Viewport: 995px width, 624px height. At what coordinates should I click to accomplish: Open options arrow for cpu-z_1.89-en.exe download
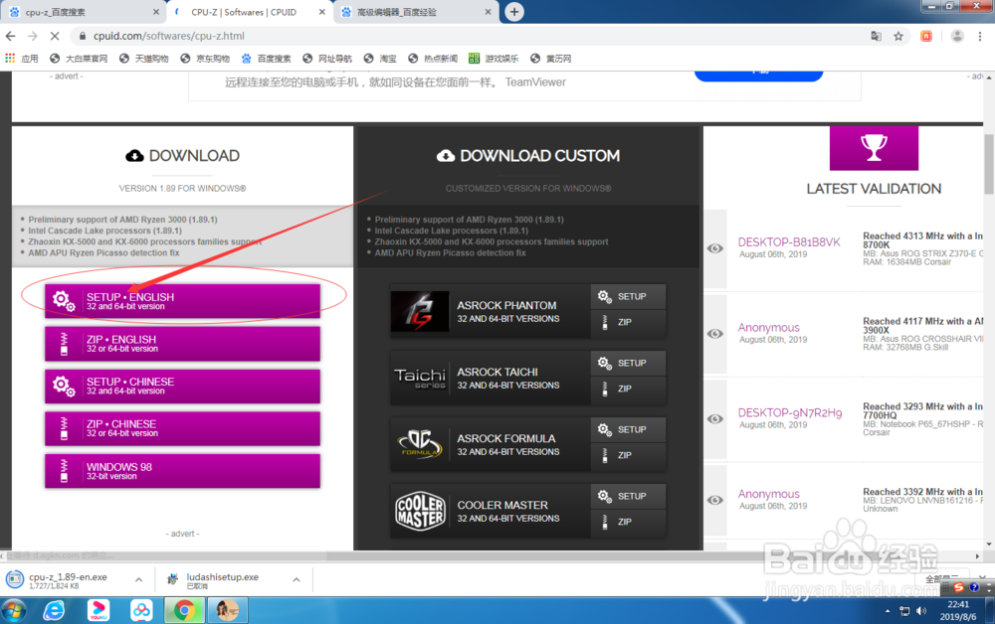[138, 579]
